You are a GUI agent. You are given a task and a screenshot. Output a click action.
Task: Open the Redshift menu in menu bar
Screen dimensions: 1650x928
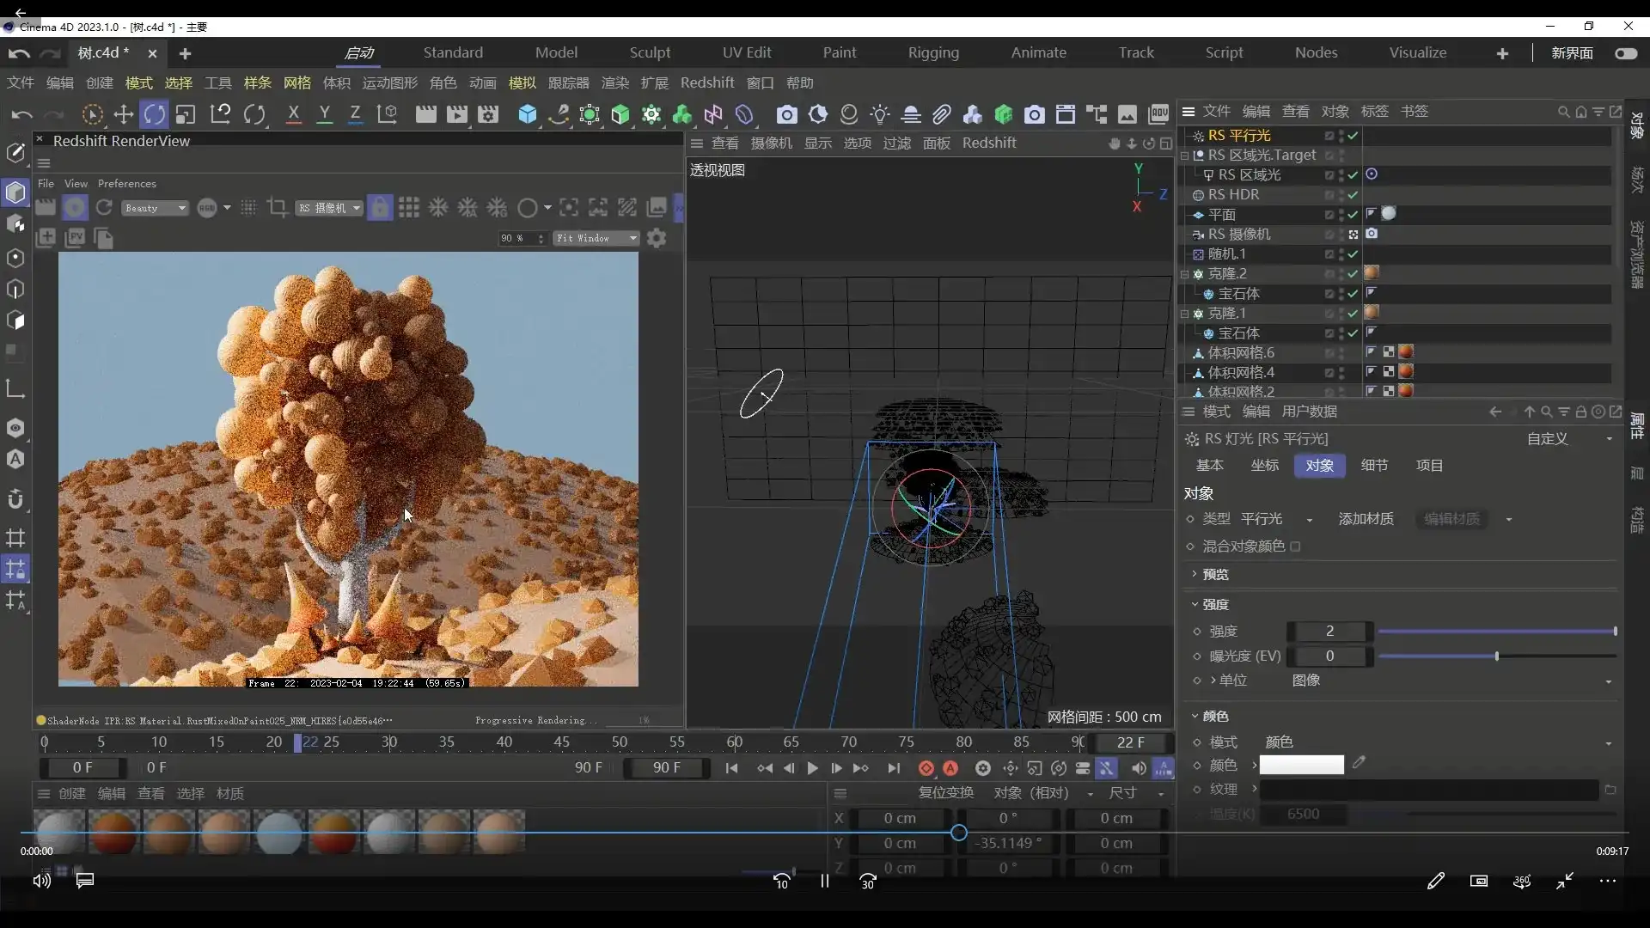[706, 82]
